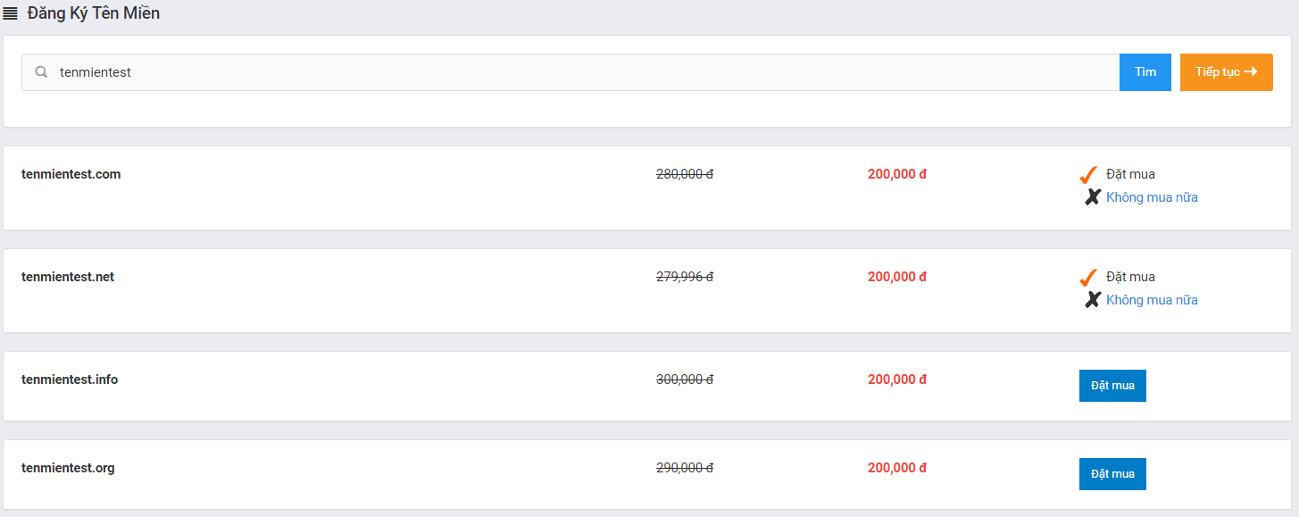This screenshot has height=517, width=1299.
Task: Order tenmientest.org with Đặt mua button
Action: tap(1112, 474)
